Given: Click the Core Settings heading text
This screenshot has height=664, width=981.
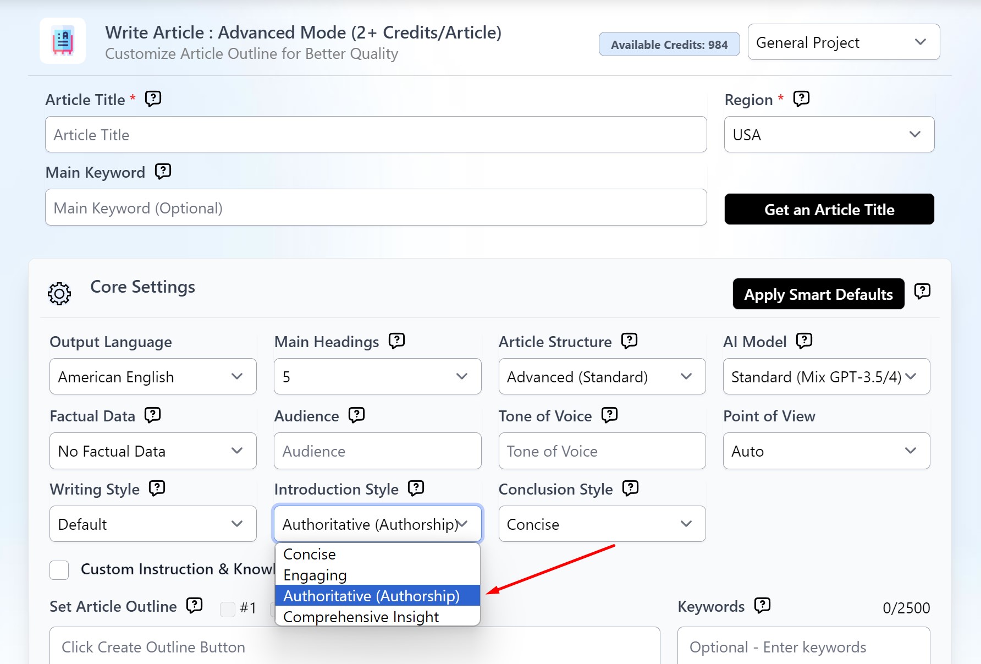Looking at the screenshot, I should pyautogui.click(x=142, y=287).
